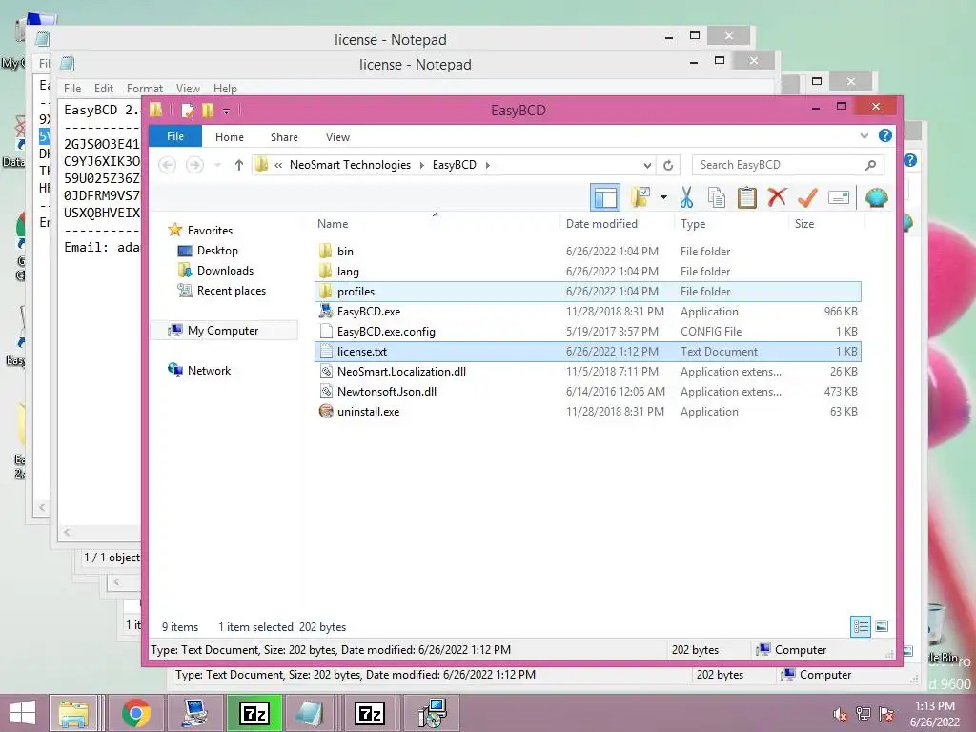Navigate to NeoSmart Technologies breadcrumb
This screenshot has height=732, width=976.
pyautogui.click(x=350, y=165)
